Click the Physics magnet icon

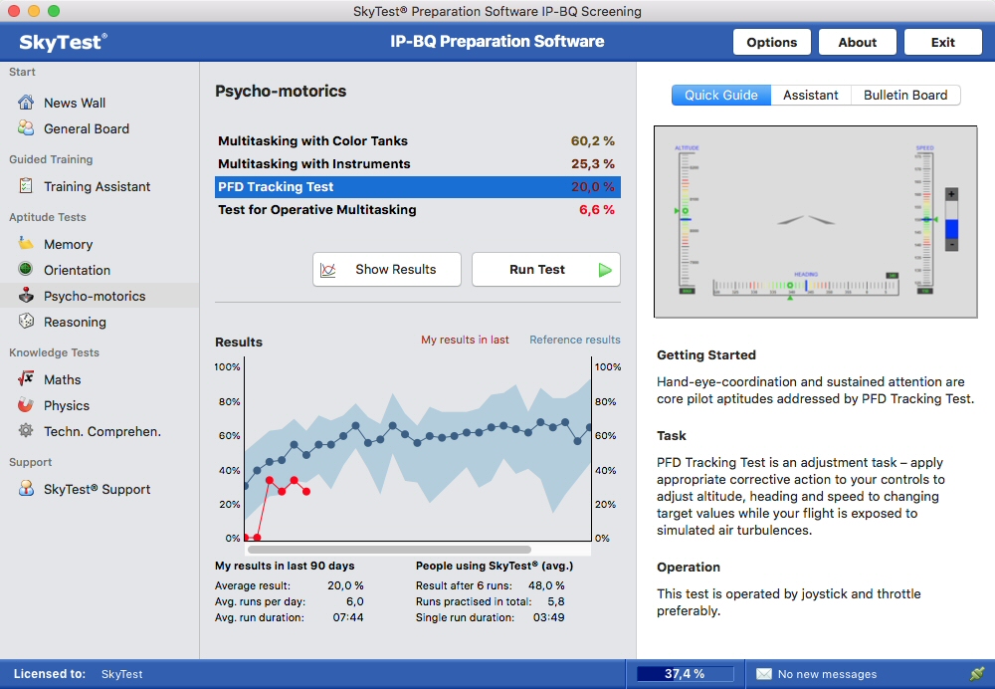coord(26,405)
